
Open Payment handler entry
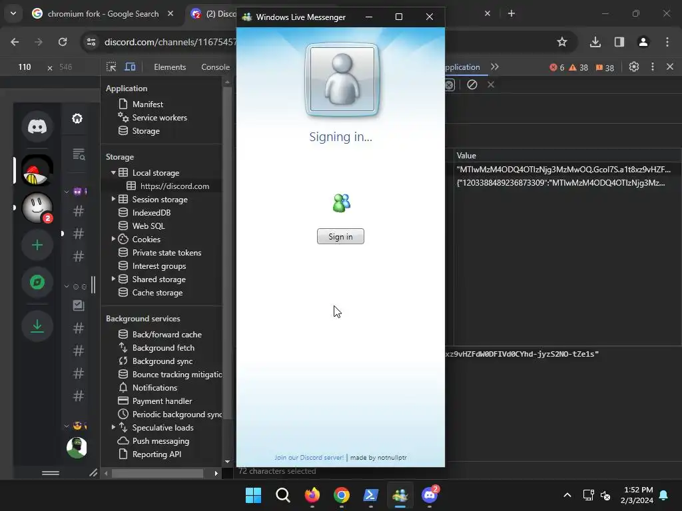coord(162,401)
